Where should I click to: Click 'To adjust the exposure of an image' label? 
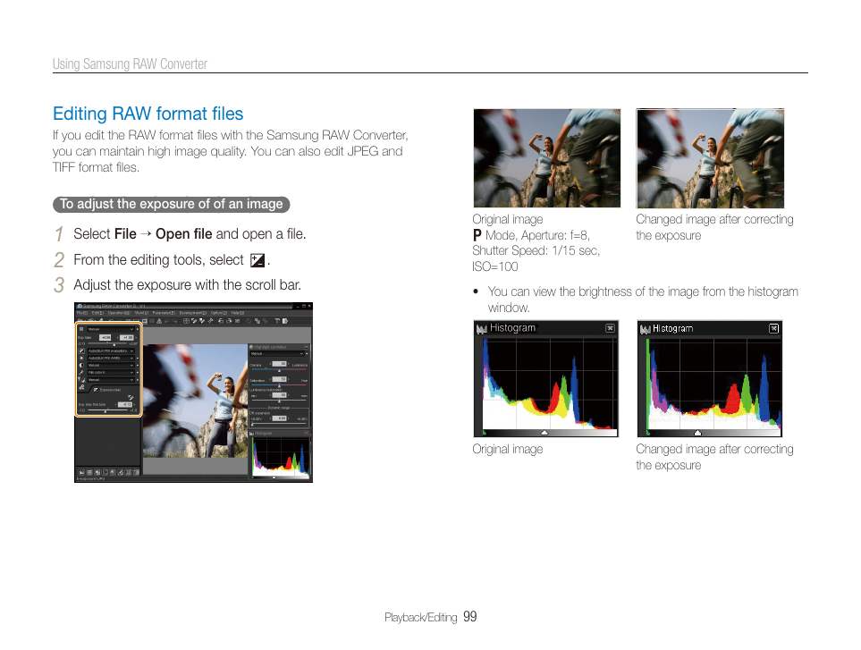172,204
